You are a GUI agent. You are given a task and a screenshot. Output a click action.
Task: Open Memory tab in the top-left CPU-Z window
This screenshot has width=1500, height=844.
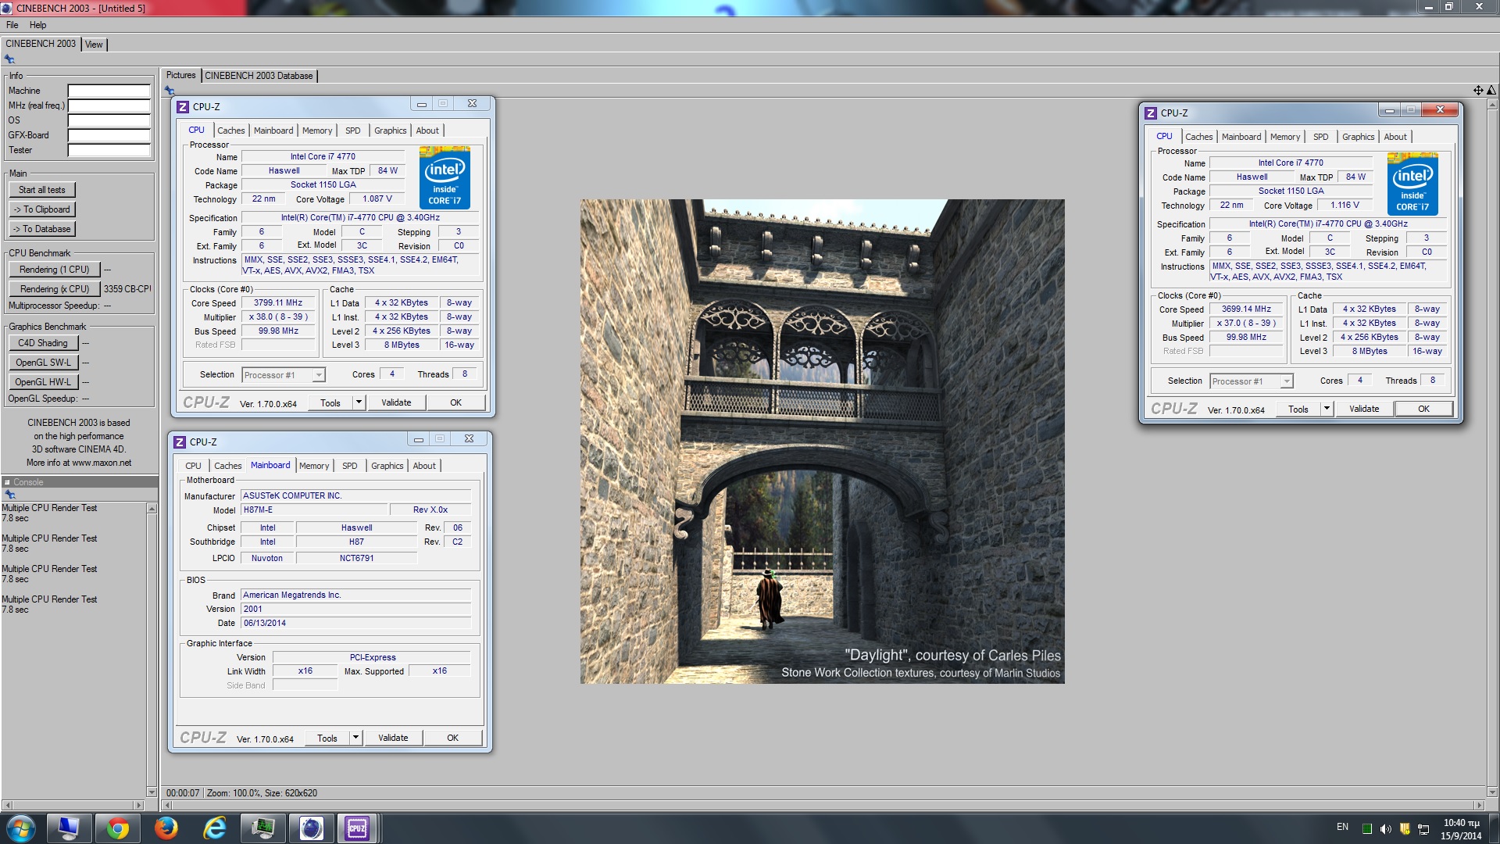tap(317, 131)
